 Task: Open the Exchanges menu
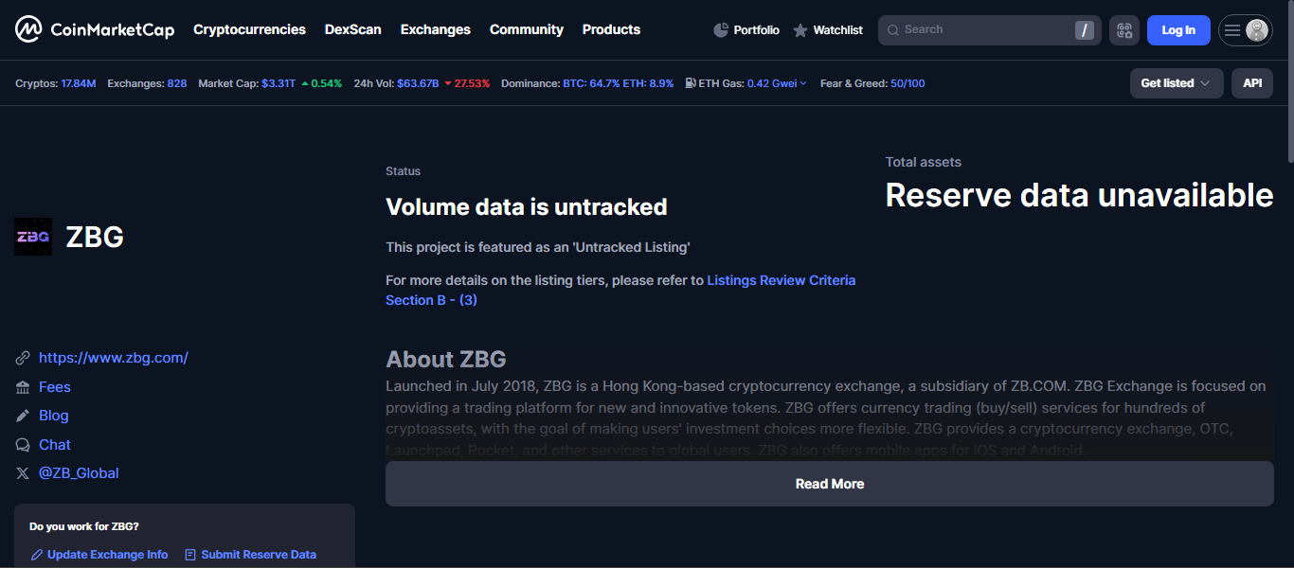(435, 30)
